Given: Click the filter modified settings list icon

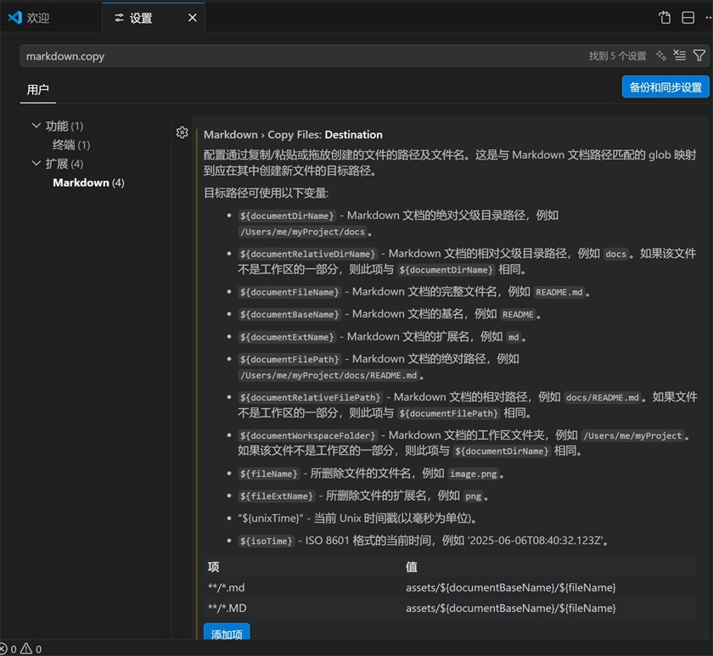Looking at the screenshot, I should click(680, 54).
